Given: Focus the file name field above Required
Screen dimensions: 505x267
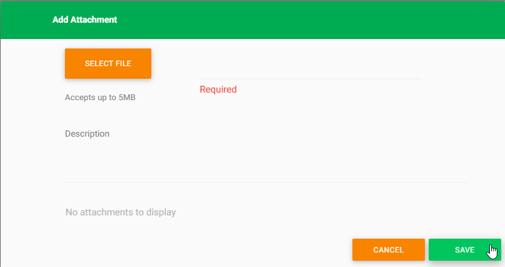Looking at the screenshot, I should pyautogui.click(x=310, y=70).
